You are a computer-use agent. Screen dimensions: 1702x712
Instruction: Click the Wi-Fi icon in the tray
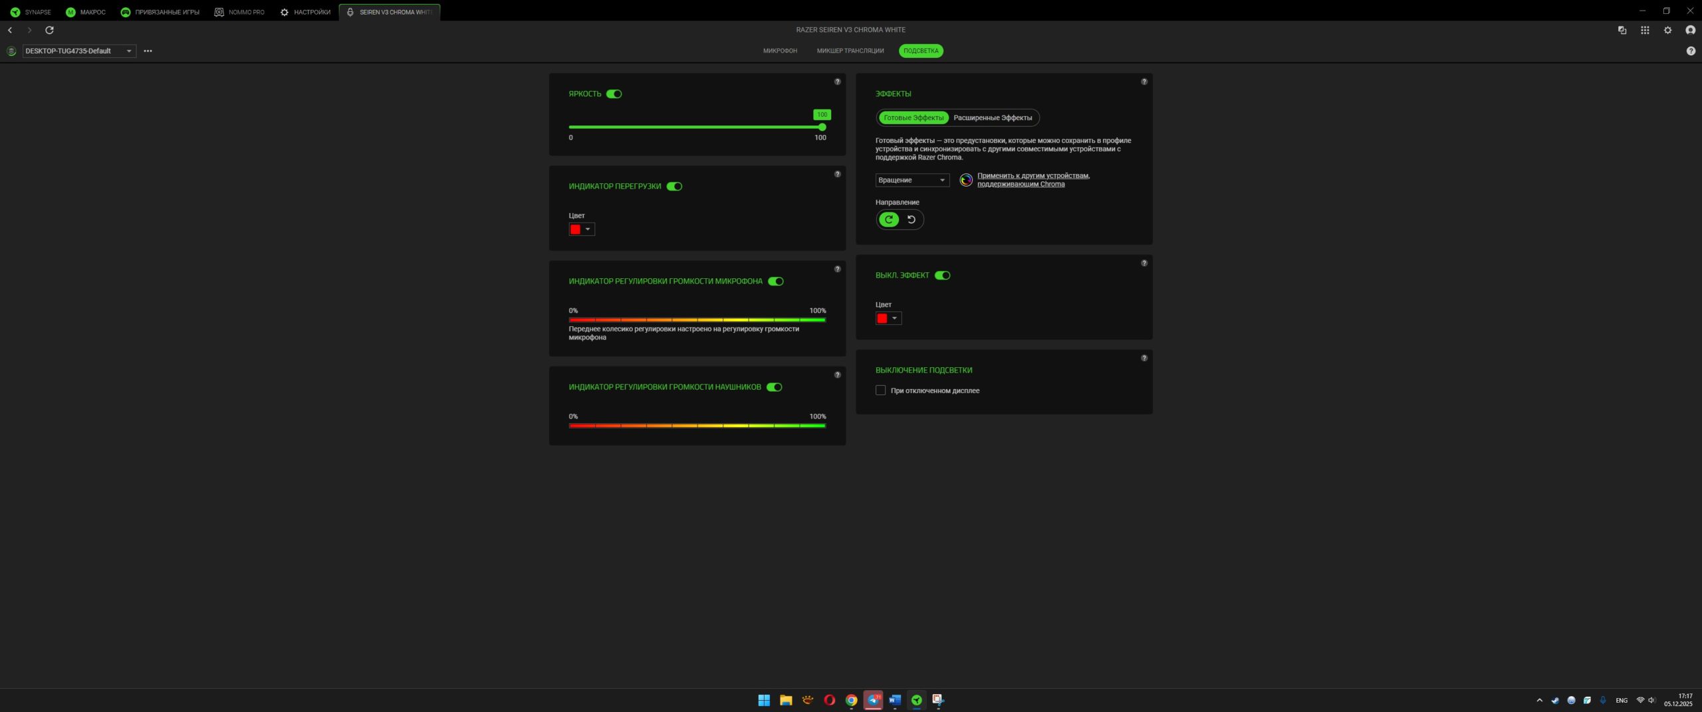(x=1640, y=700)
